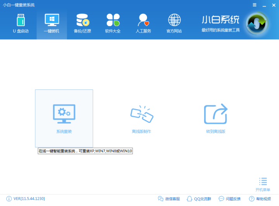Select the 系统重装 label
279x206 pixels.
tap(64, 131)
